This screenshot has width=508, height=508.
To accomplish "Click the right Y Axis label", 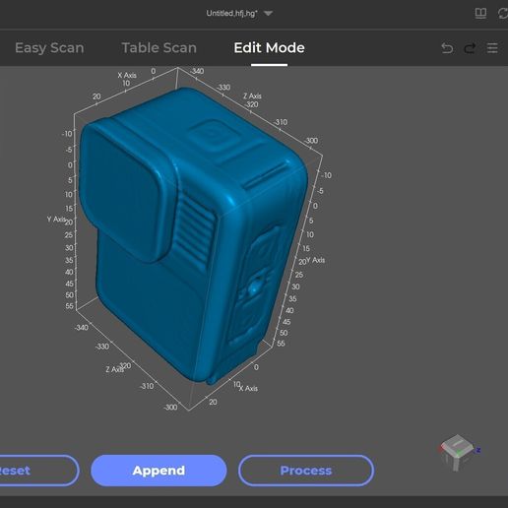I will click(316, 260).
